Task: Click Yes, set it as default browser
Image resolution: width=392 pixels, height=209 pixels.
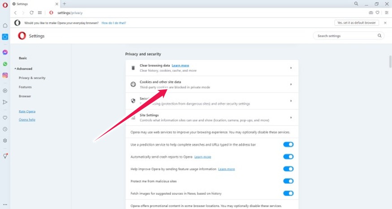Action: pyautogui.click(x=357, y=23)
